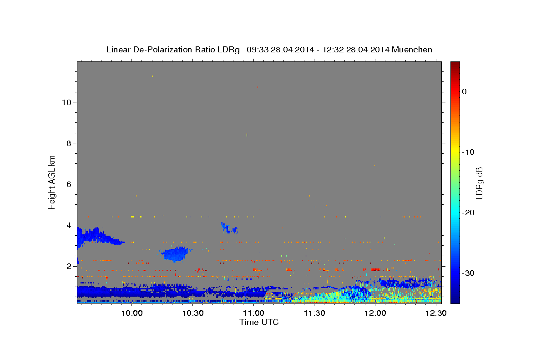Click the 12:30 time tick label
This screenshot has width=546, height=364.
point(435,313)
